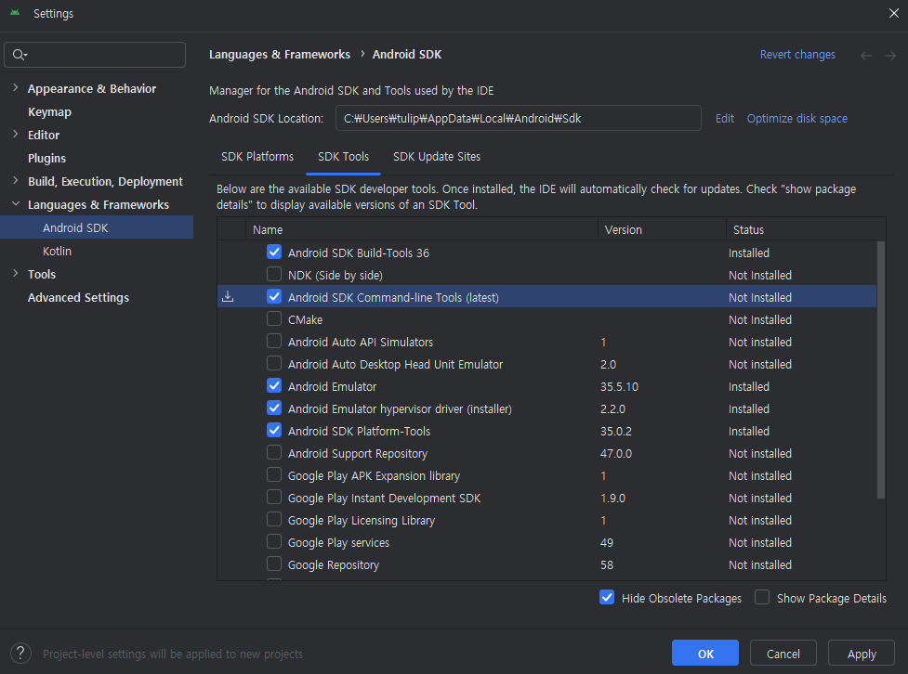
Task: Check Android Support Repository
Action: (274, 452)
